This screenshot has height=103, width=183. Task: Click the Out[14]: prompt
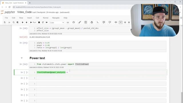click(x=24, y=37)
